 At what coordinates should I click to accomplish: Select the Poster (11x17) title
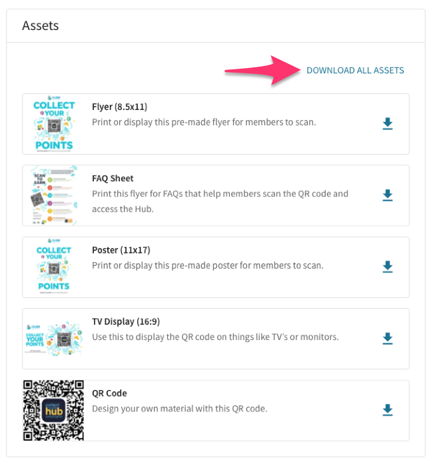click(121, 250)
